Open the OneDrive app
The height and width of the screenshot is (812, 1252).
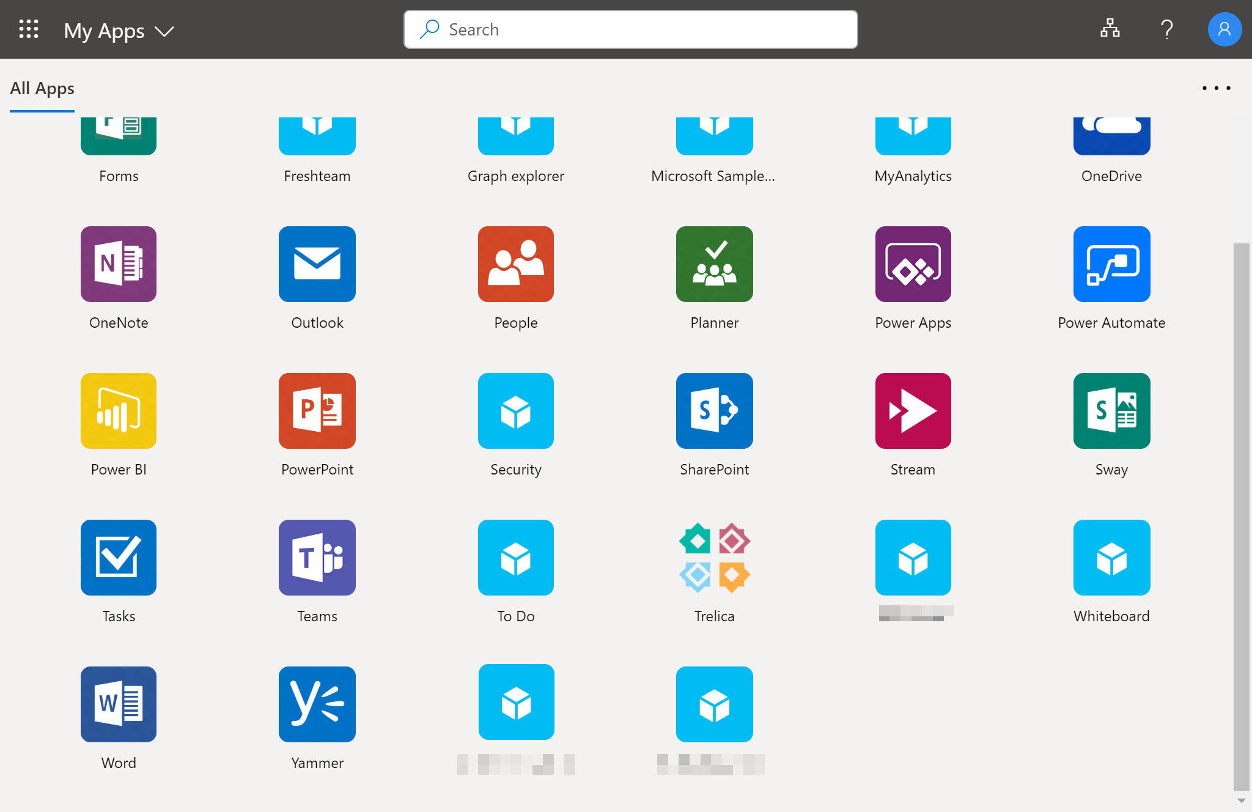point(1111,136)
